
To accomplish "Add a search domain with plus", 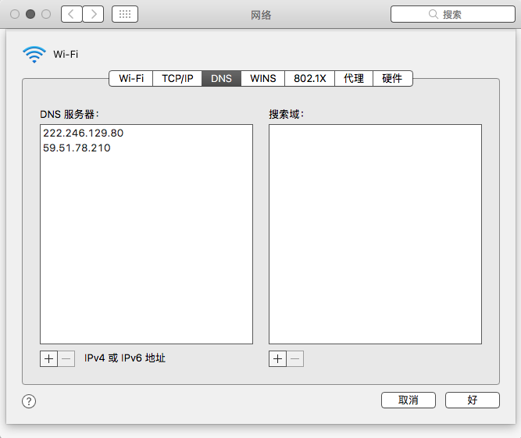I will (277, 358).
